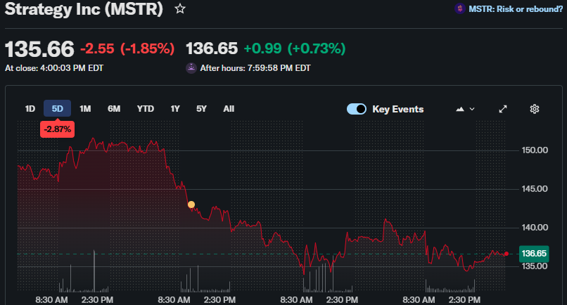Click the -2.87% performance badge
The image size is (567, 305).
pyautogui.click(x=58, y=129)
